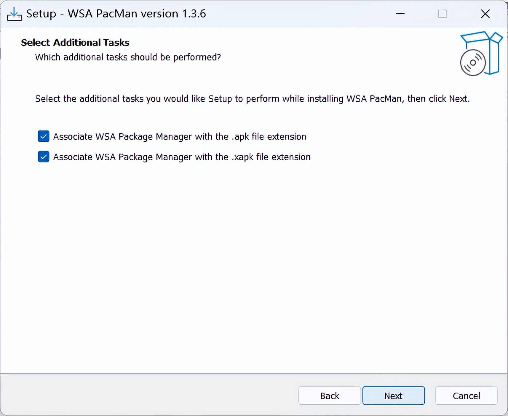
Task: Click the 'Associate WSA Package Manager with the .xapk' label
Action: coord(182,157)
